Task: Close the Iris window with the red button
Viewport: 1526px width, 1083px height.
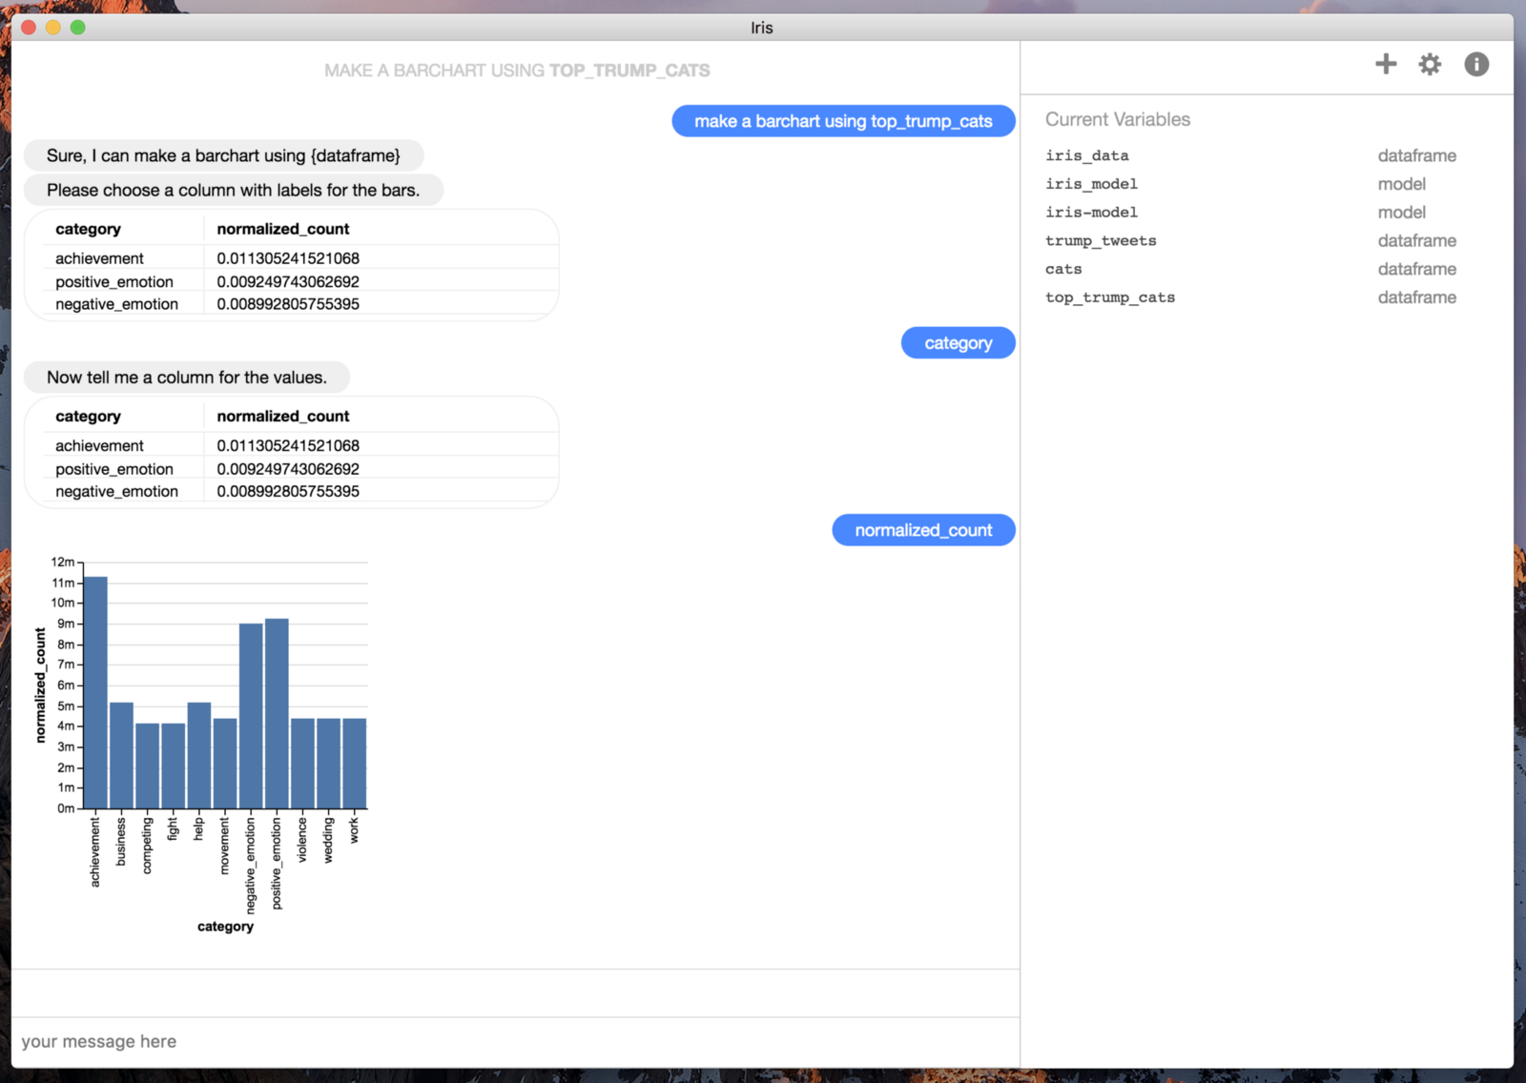Action: coord(29,28)
